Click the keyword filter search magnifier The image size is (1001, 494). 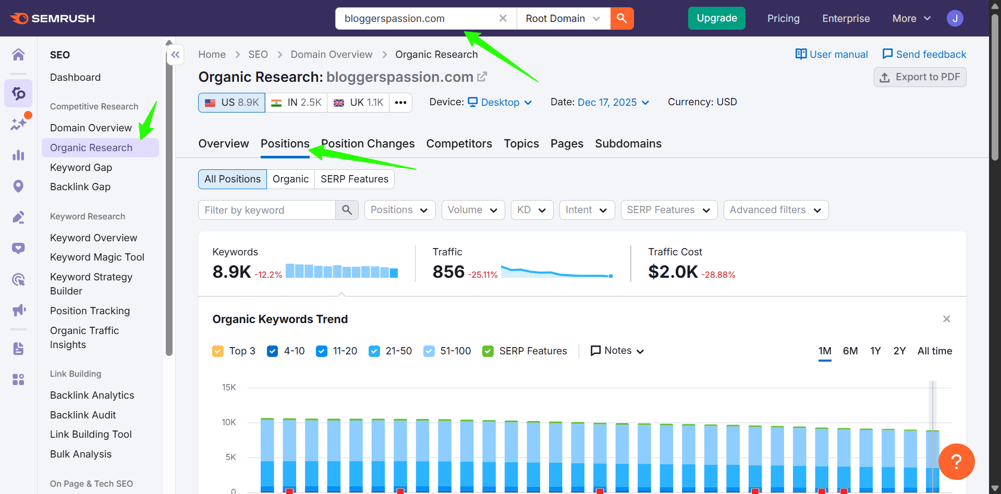(346, 209)
